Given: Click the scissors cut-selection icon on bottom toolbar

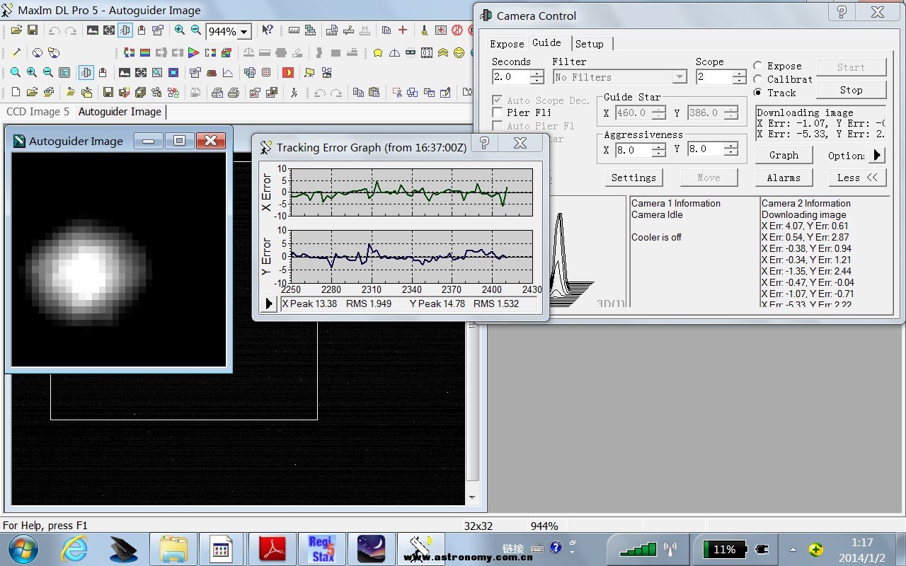Looking at the screenshot, I should (x=397, y=92).
